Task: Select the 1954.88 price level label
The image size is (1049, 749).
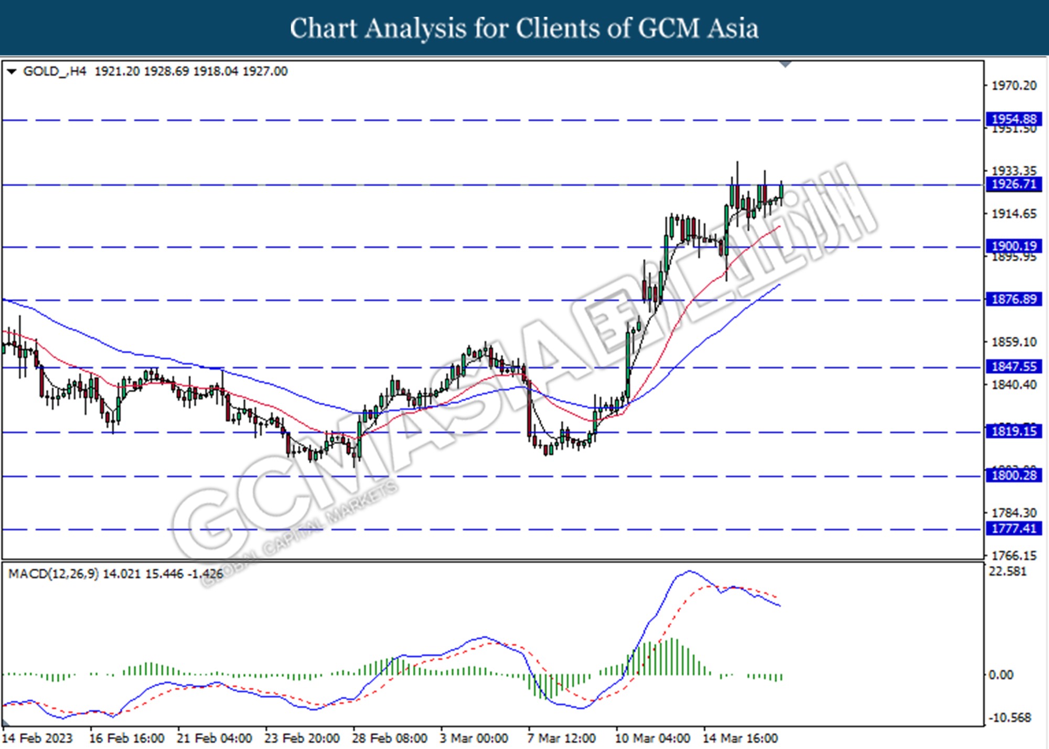Action: [x=1013, y=119]
